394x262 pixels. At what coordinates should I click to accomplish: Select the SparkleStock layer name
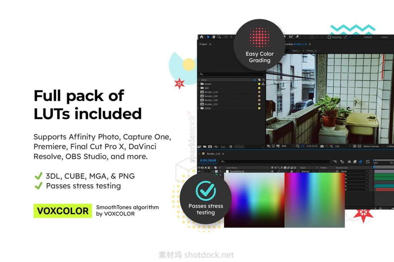click(237, 171)
